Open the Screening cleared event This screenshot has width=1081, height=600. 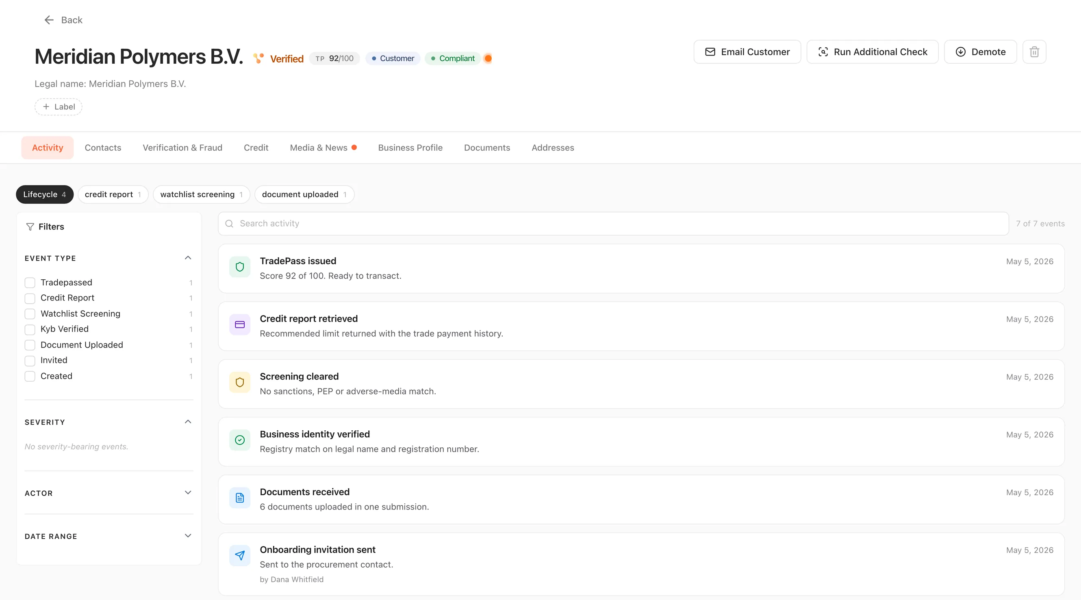click(x=641, y=384)
